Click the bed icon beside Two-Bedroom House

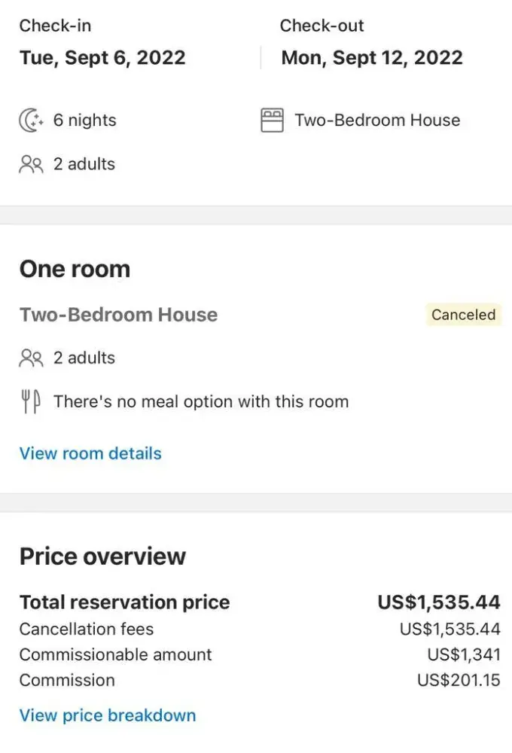pos(272,120)
